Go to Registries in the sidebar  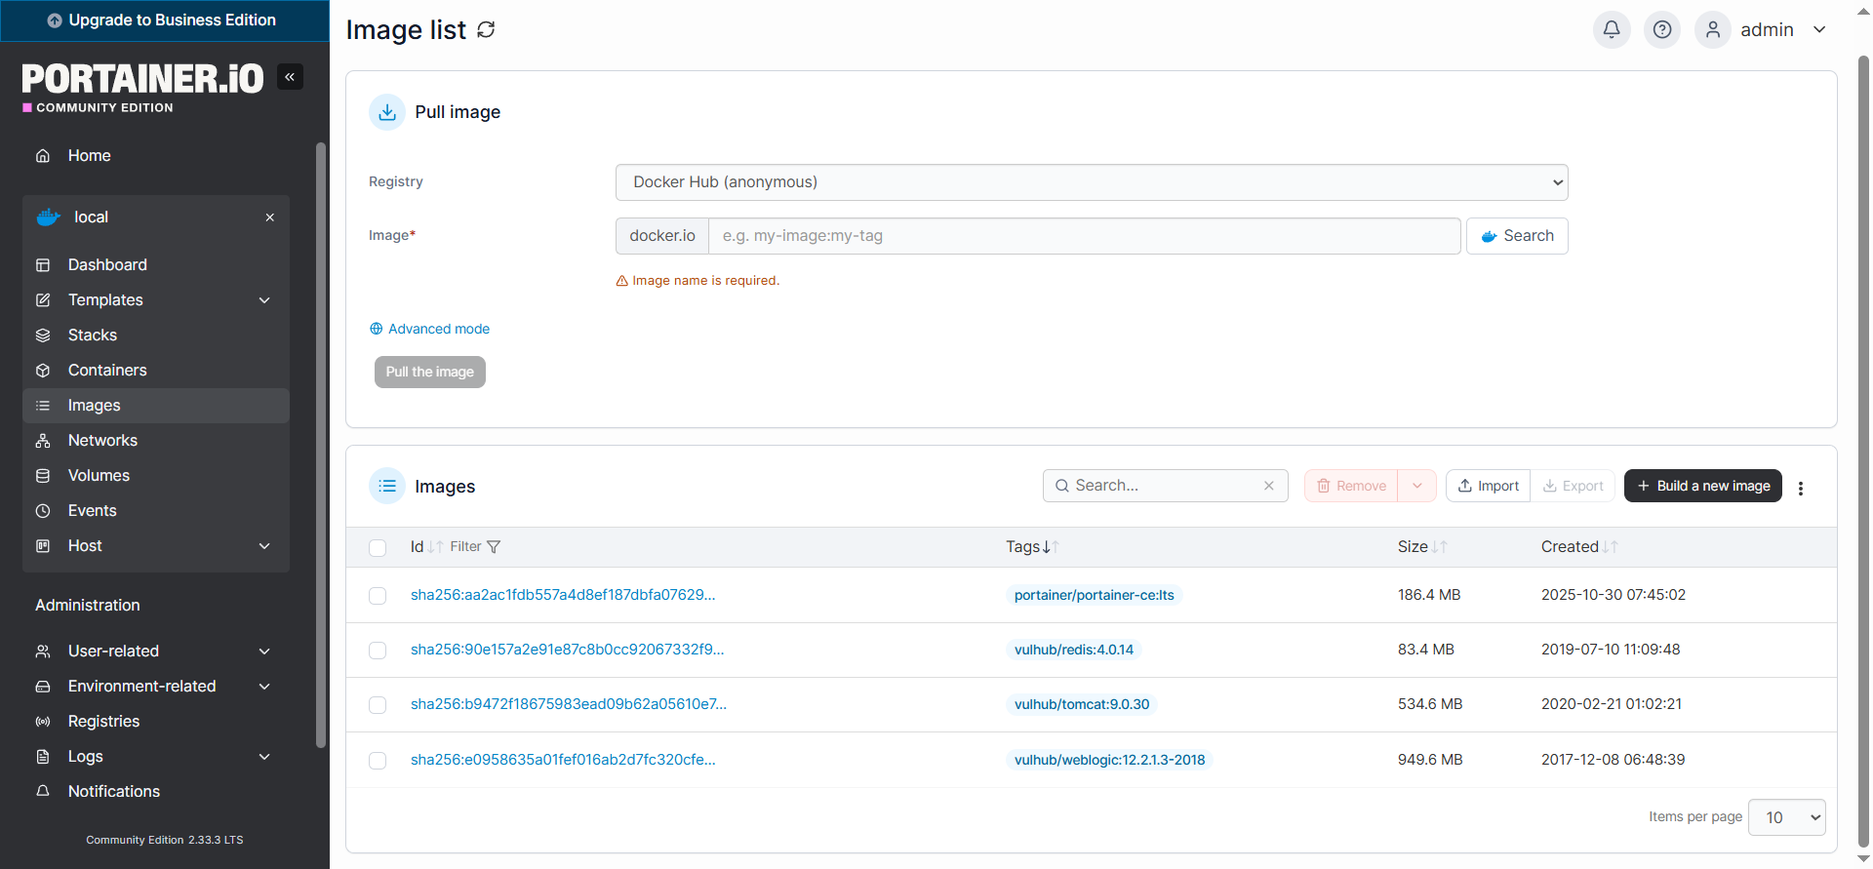[156, 722]
